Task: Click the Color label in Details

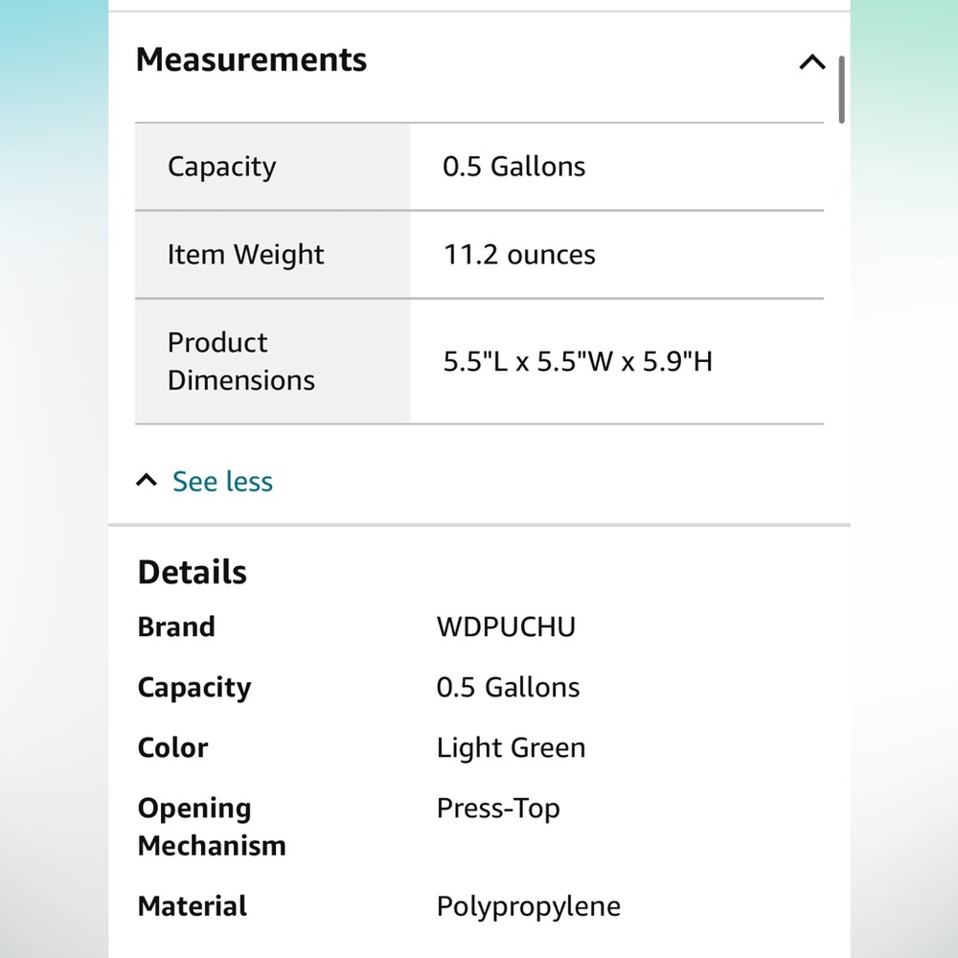Action: click(x=172, y=748)
